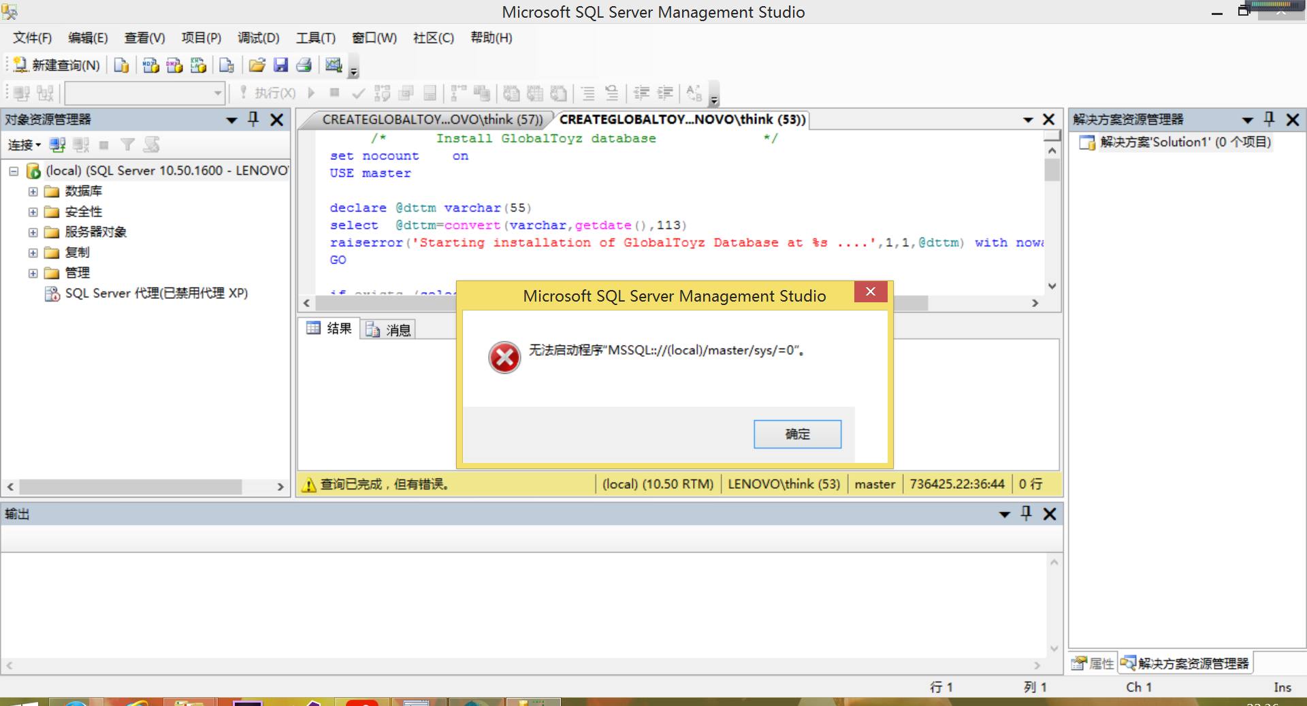Viewport: 1307px width, 706px height.
Task: Open the standard toolbar overflow options arrow
Action: click(x=353, y=67)
